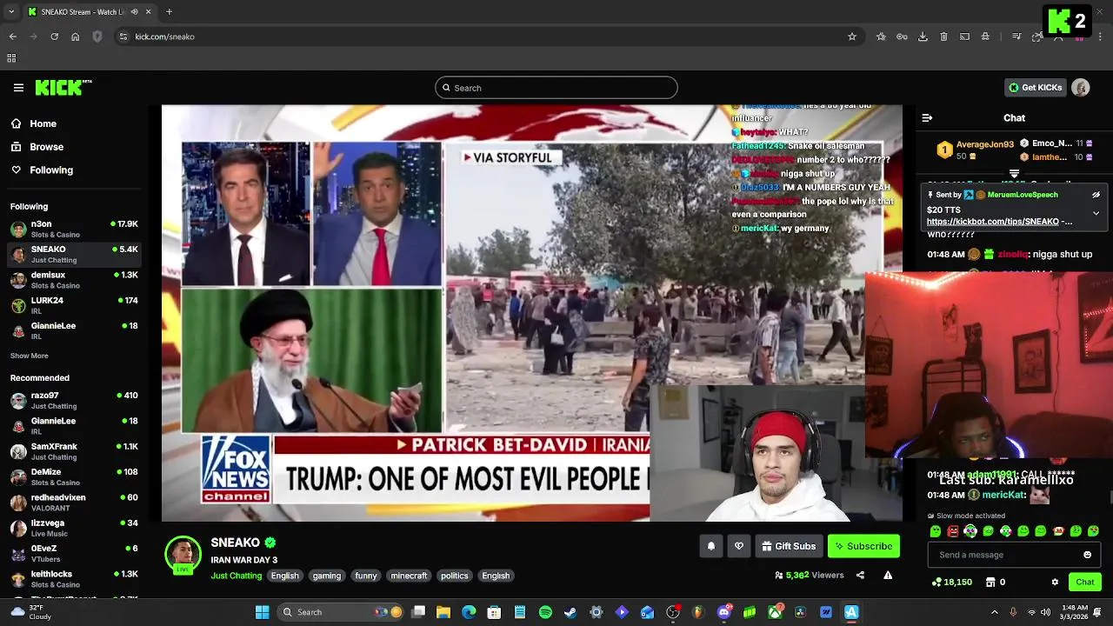1113x626 pixels.
Task: Open Just Chatting category link
Action: [x=236, y=576]
